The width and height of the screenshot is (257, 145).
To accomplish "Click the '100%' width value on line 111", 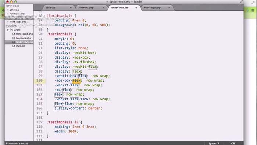I will click(72, 131).
